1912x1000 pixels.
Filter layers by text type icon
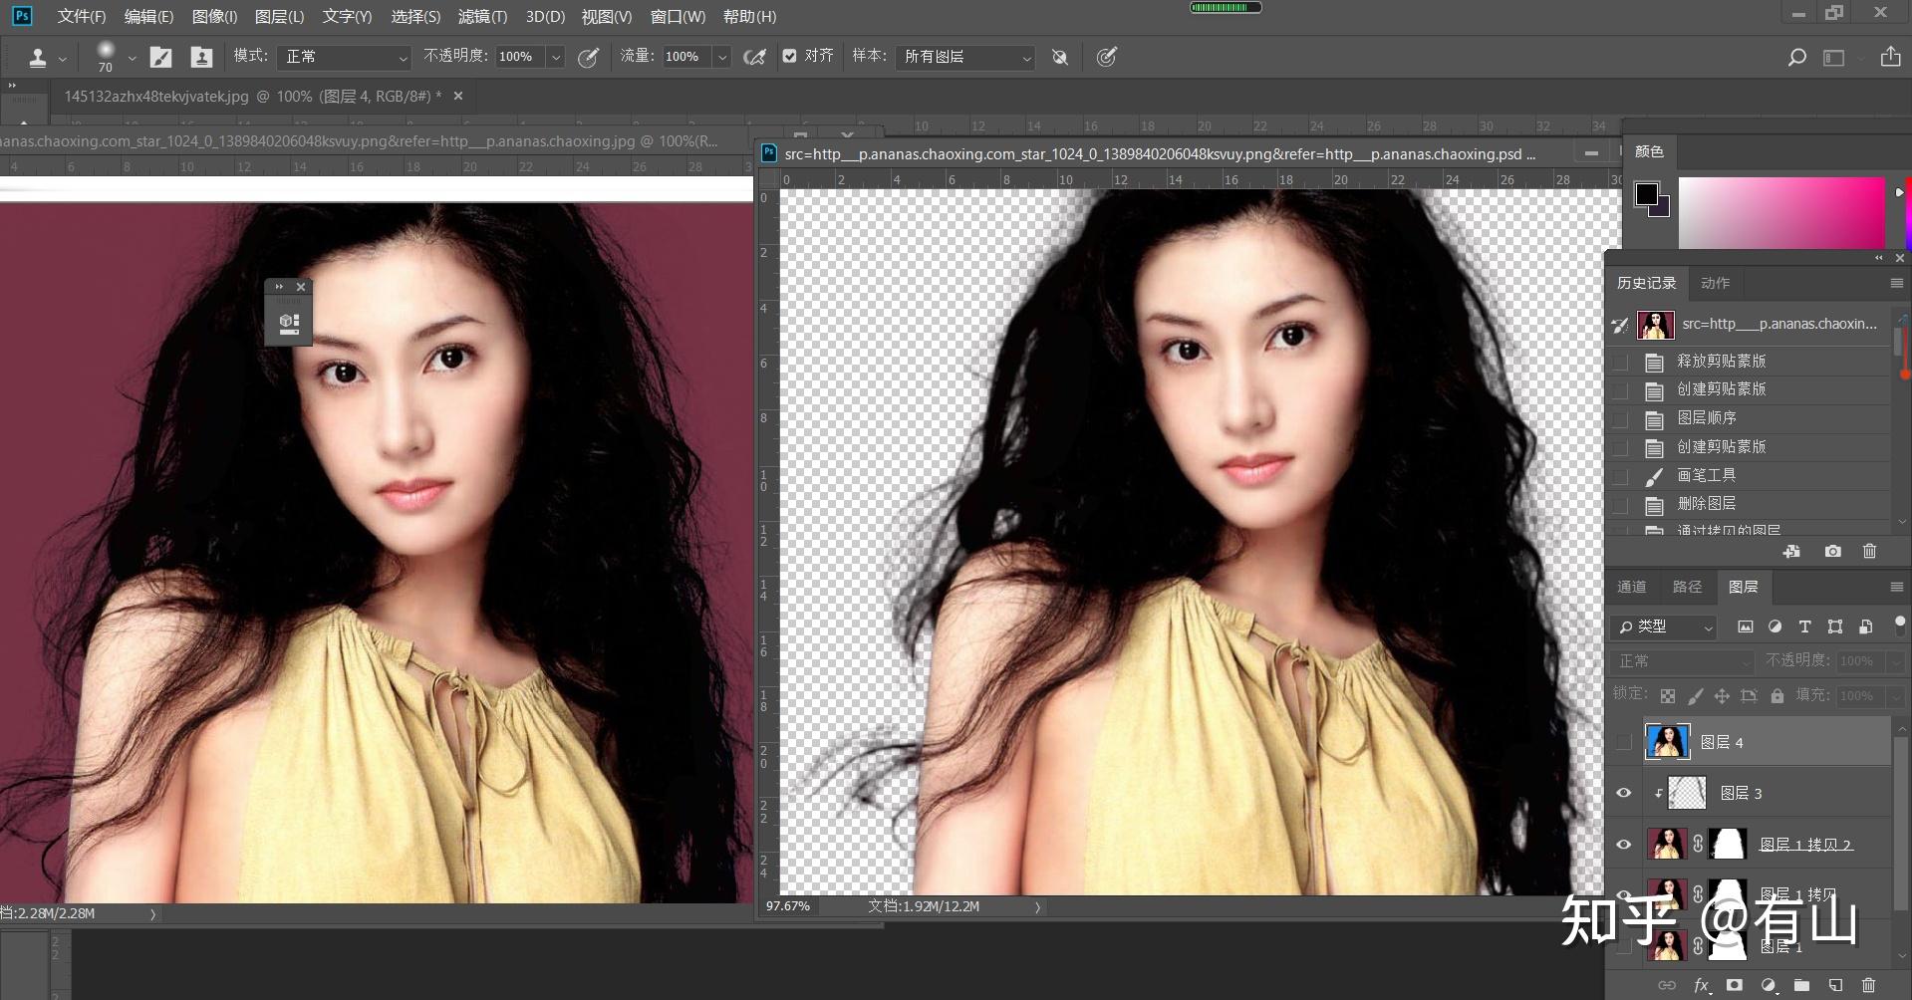[1804, 626]
